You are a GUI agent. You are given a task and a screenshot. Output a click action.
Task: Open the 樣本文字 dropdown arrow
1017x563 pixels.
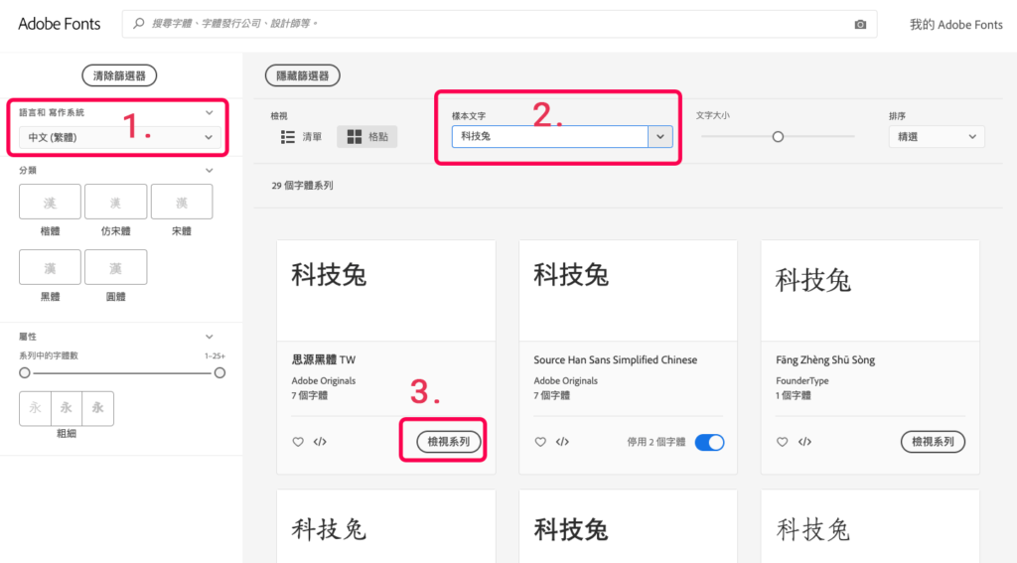[x=660, y=137]
